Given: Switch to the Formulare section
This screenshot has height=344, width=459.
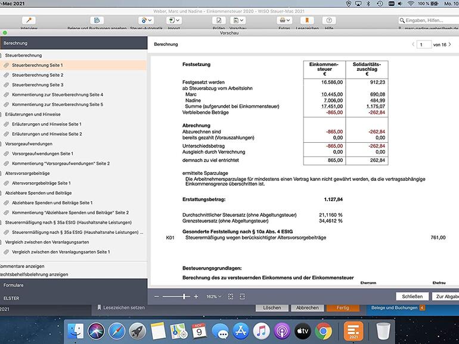Looking at the screenshot, I should (x=73, y=285).
